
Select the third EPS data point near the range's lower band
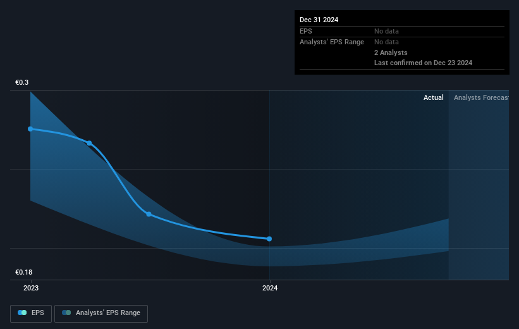pos(149,214)
